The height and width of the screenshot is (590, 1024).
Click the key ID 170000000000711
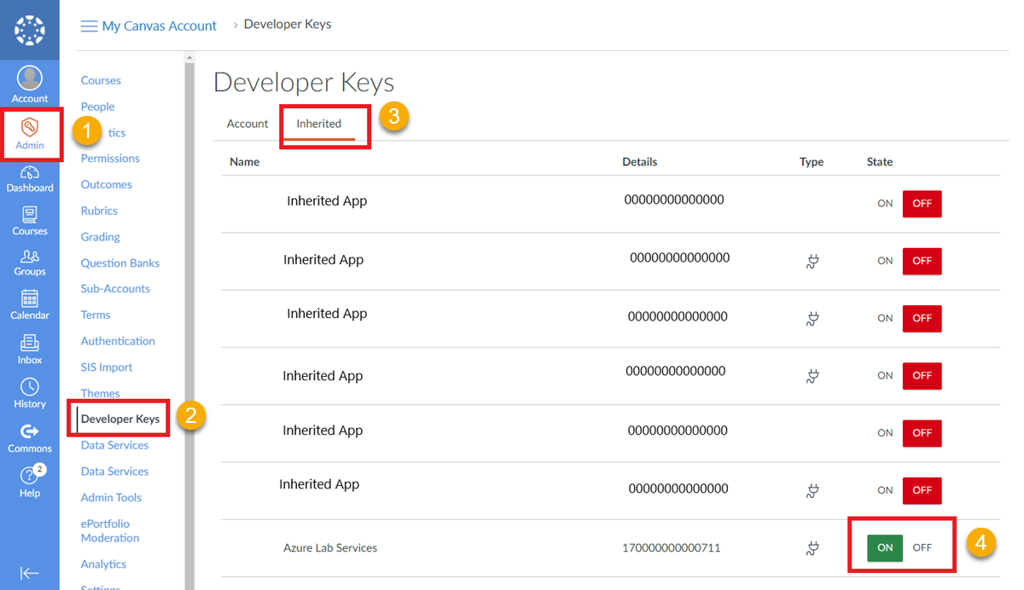(x=672, y=548)
